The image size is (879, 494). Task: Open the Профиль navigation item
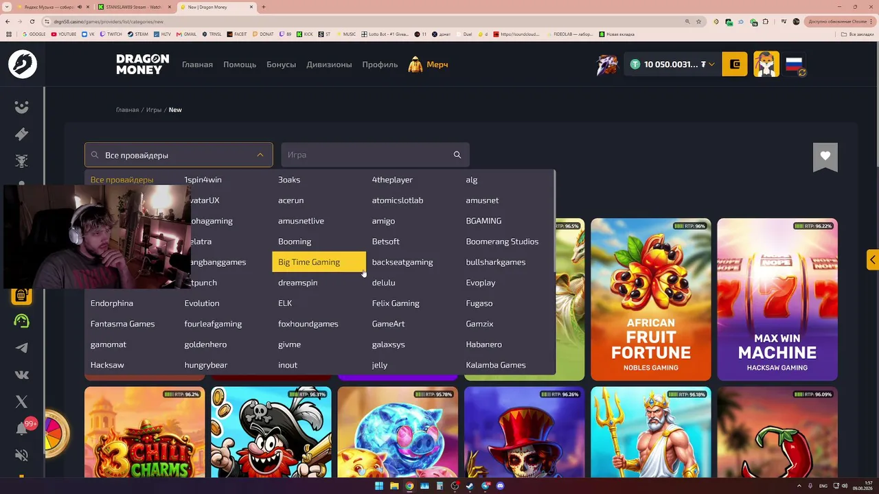pyautogui.click(x=380, y=64)
